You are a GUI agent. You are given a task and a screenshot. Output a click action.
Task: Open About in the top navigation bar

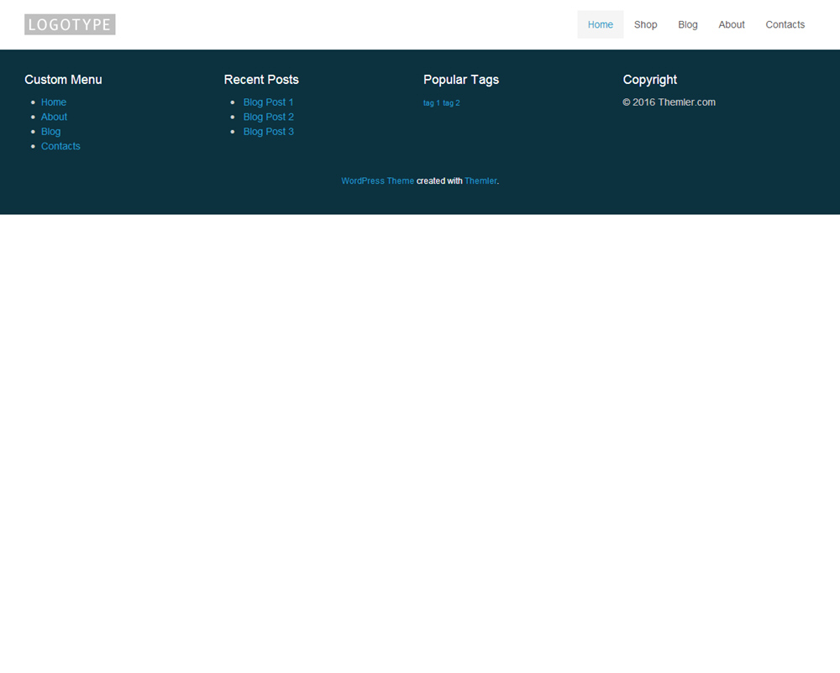pos(731,24)
